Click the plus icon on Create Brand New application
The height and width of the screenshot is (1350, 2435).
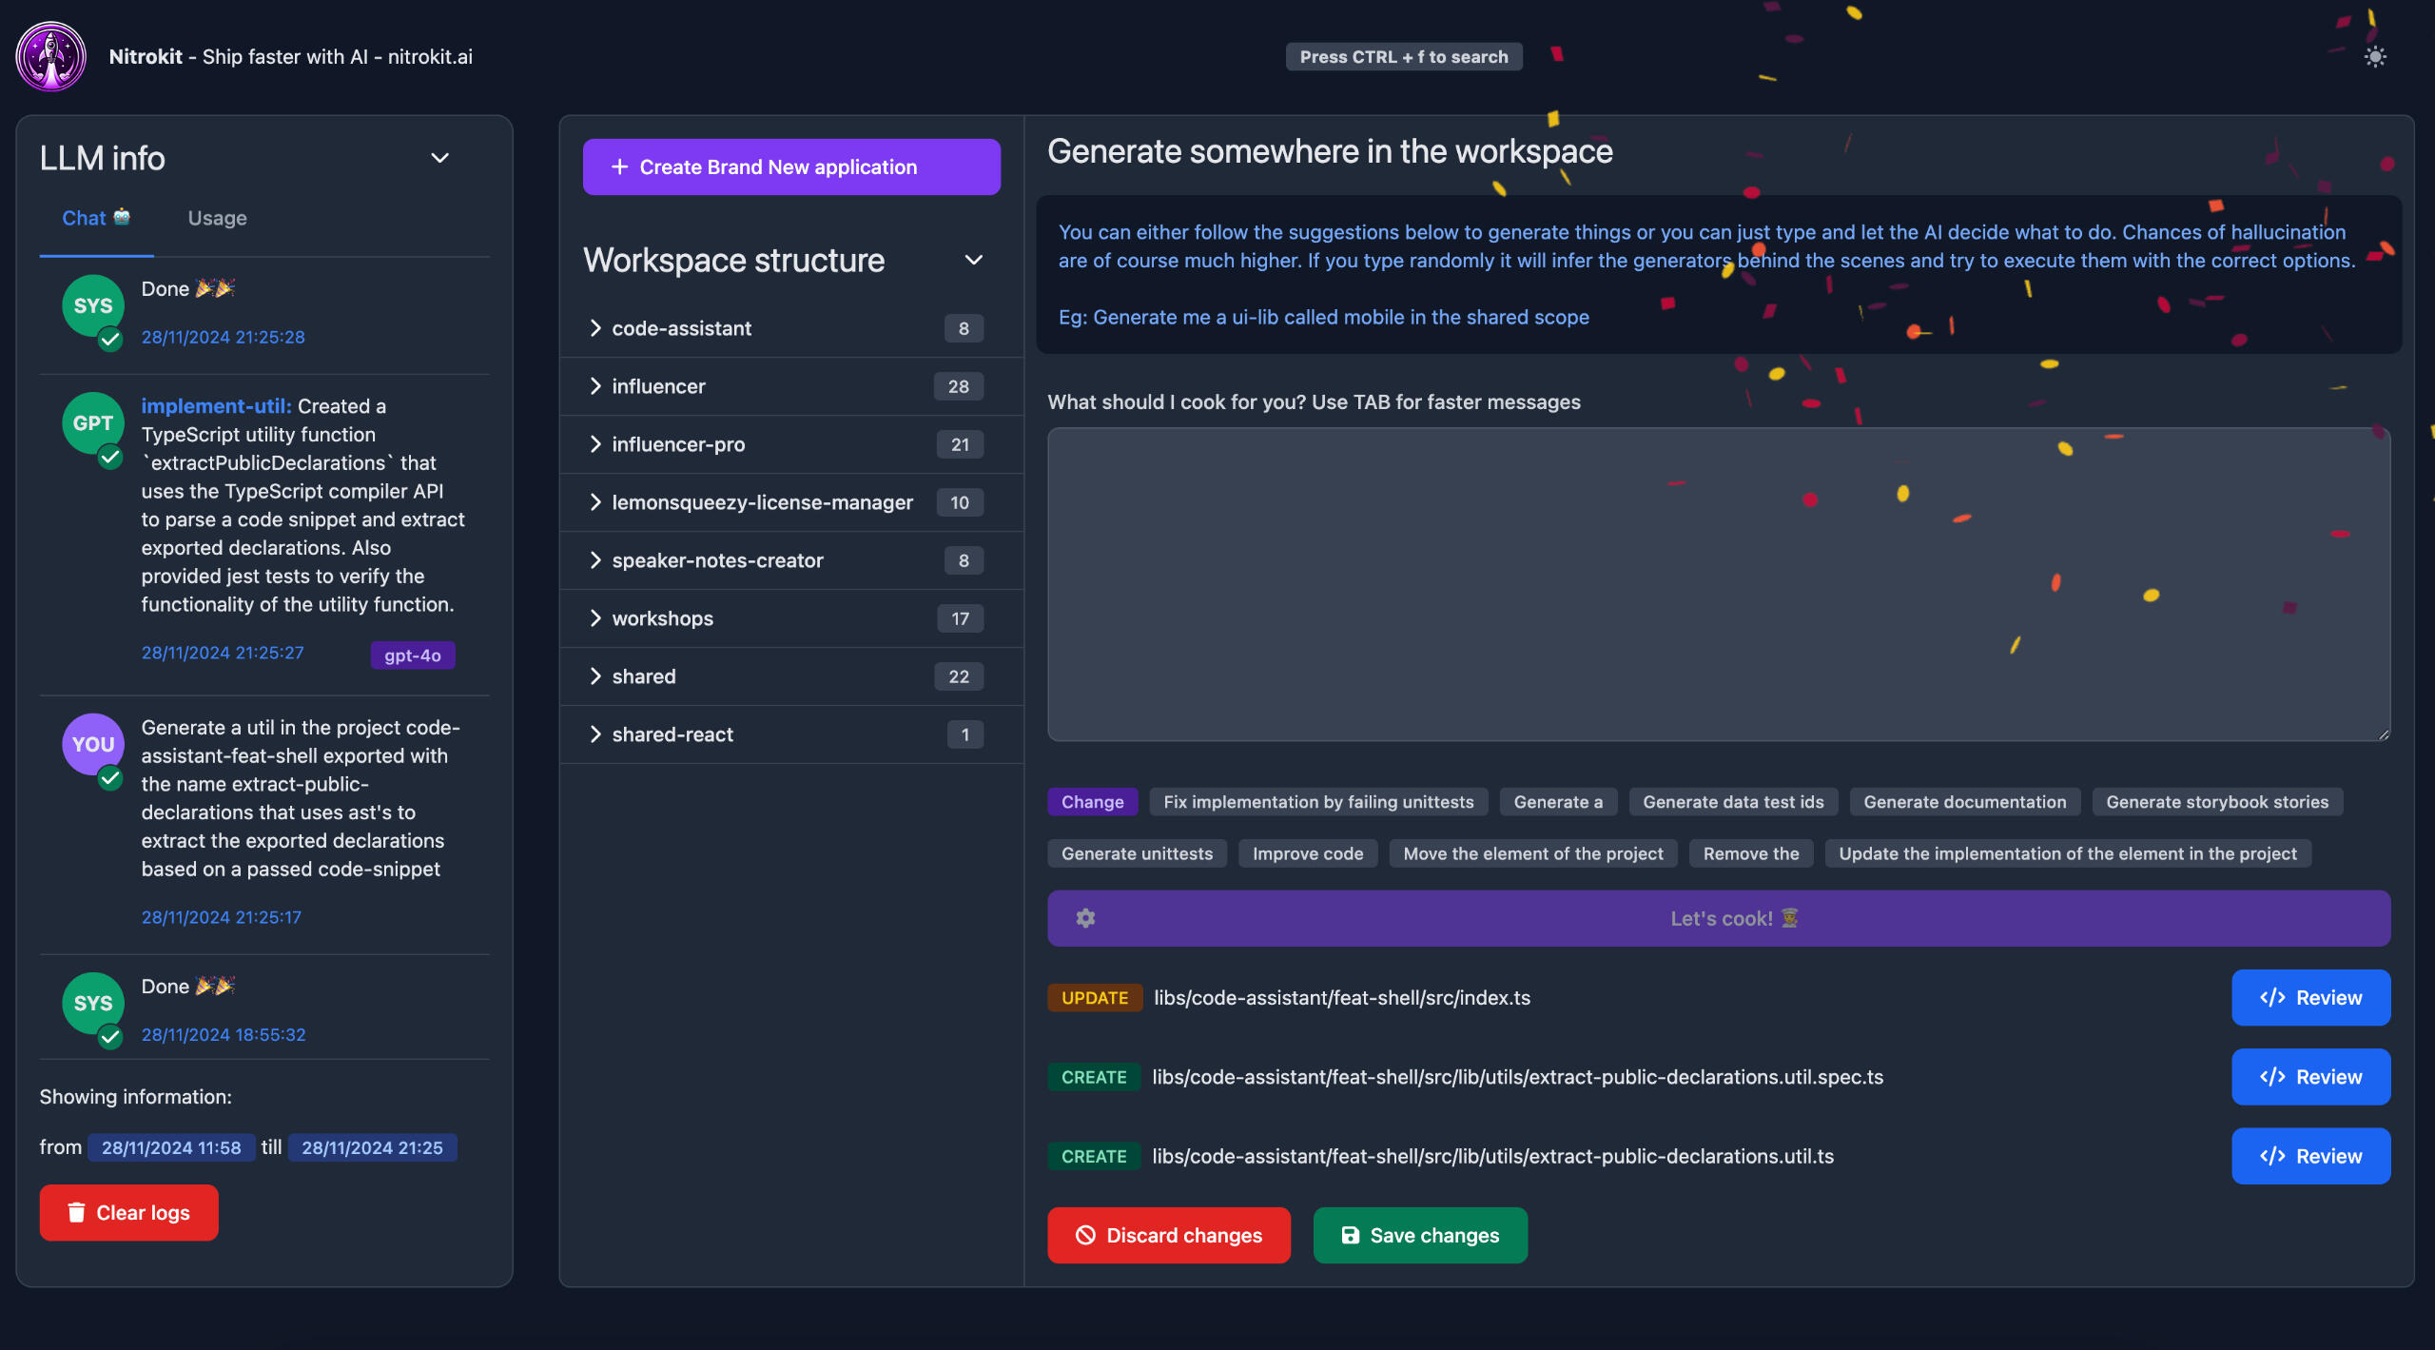pyautogui.click(x=619, y=166)
